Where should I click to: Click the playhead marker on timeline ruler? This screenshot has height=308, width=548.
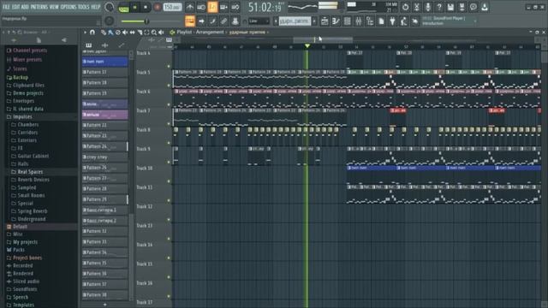coord(307,46)
